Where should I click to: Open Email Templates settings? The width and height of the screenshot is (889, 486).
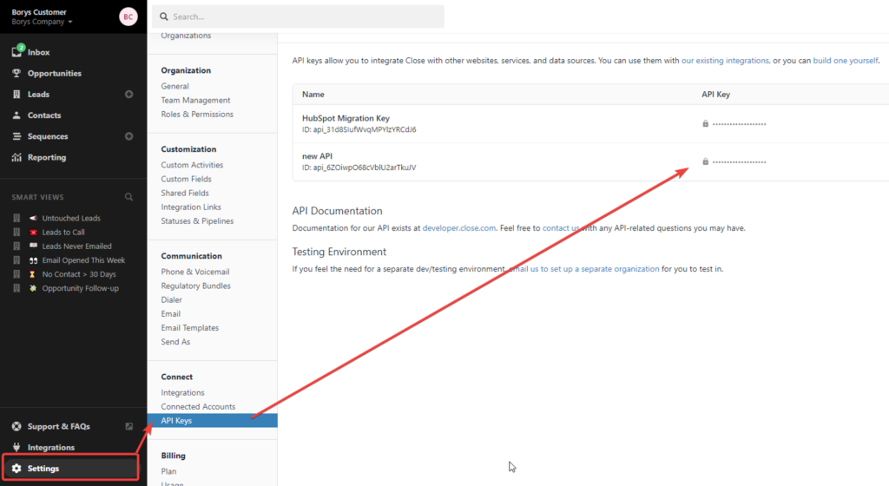point(189,328)
